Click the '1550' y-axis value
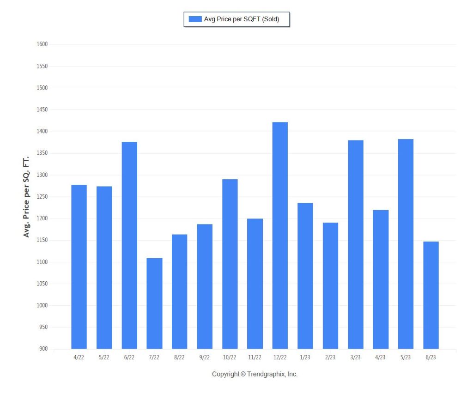 [42, 66]
